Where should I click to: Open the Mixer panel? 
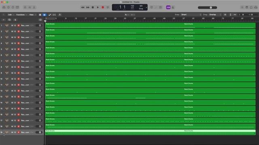[30, 7]
